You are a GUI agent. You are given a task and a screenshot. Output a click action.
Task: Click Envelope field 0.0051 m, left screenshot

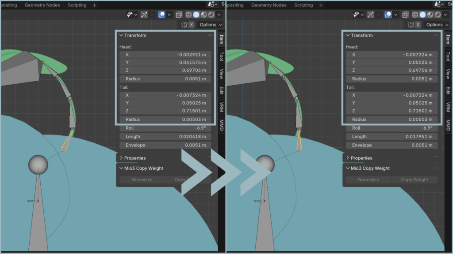[x=165, y=145]
